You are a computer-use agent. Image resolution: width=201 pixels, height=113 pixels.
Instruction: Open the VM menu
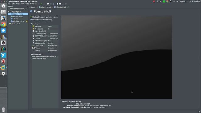pyautogui.click(x=23, y=4)
